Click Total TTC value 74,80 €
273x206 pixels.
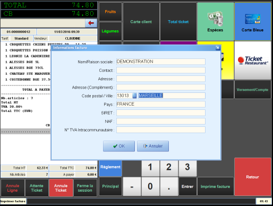[86, 168]
